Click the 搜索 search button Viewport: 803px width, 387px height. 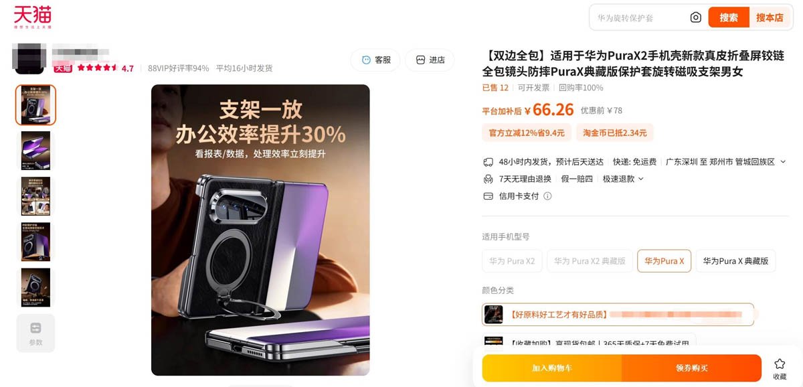(729, 17)
